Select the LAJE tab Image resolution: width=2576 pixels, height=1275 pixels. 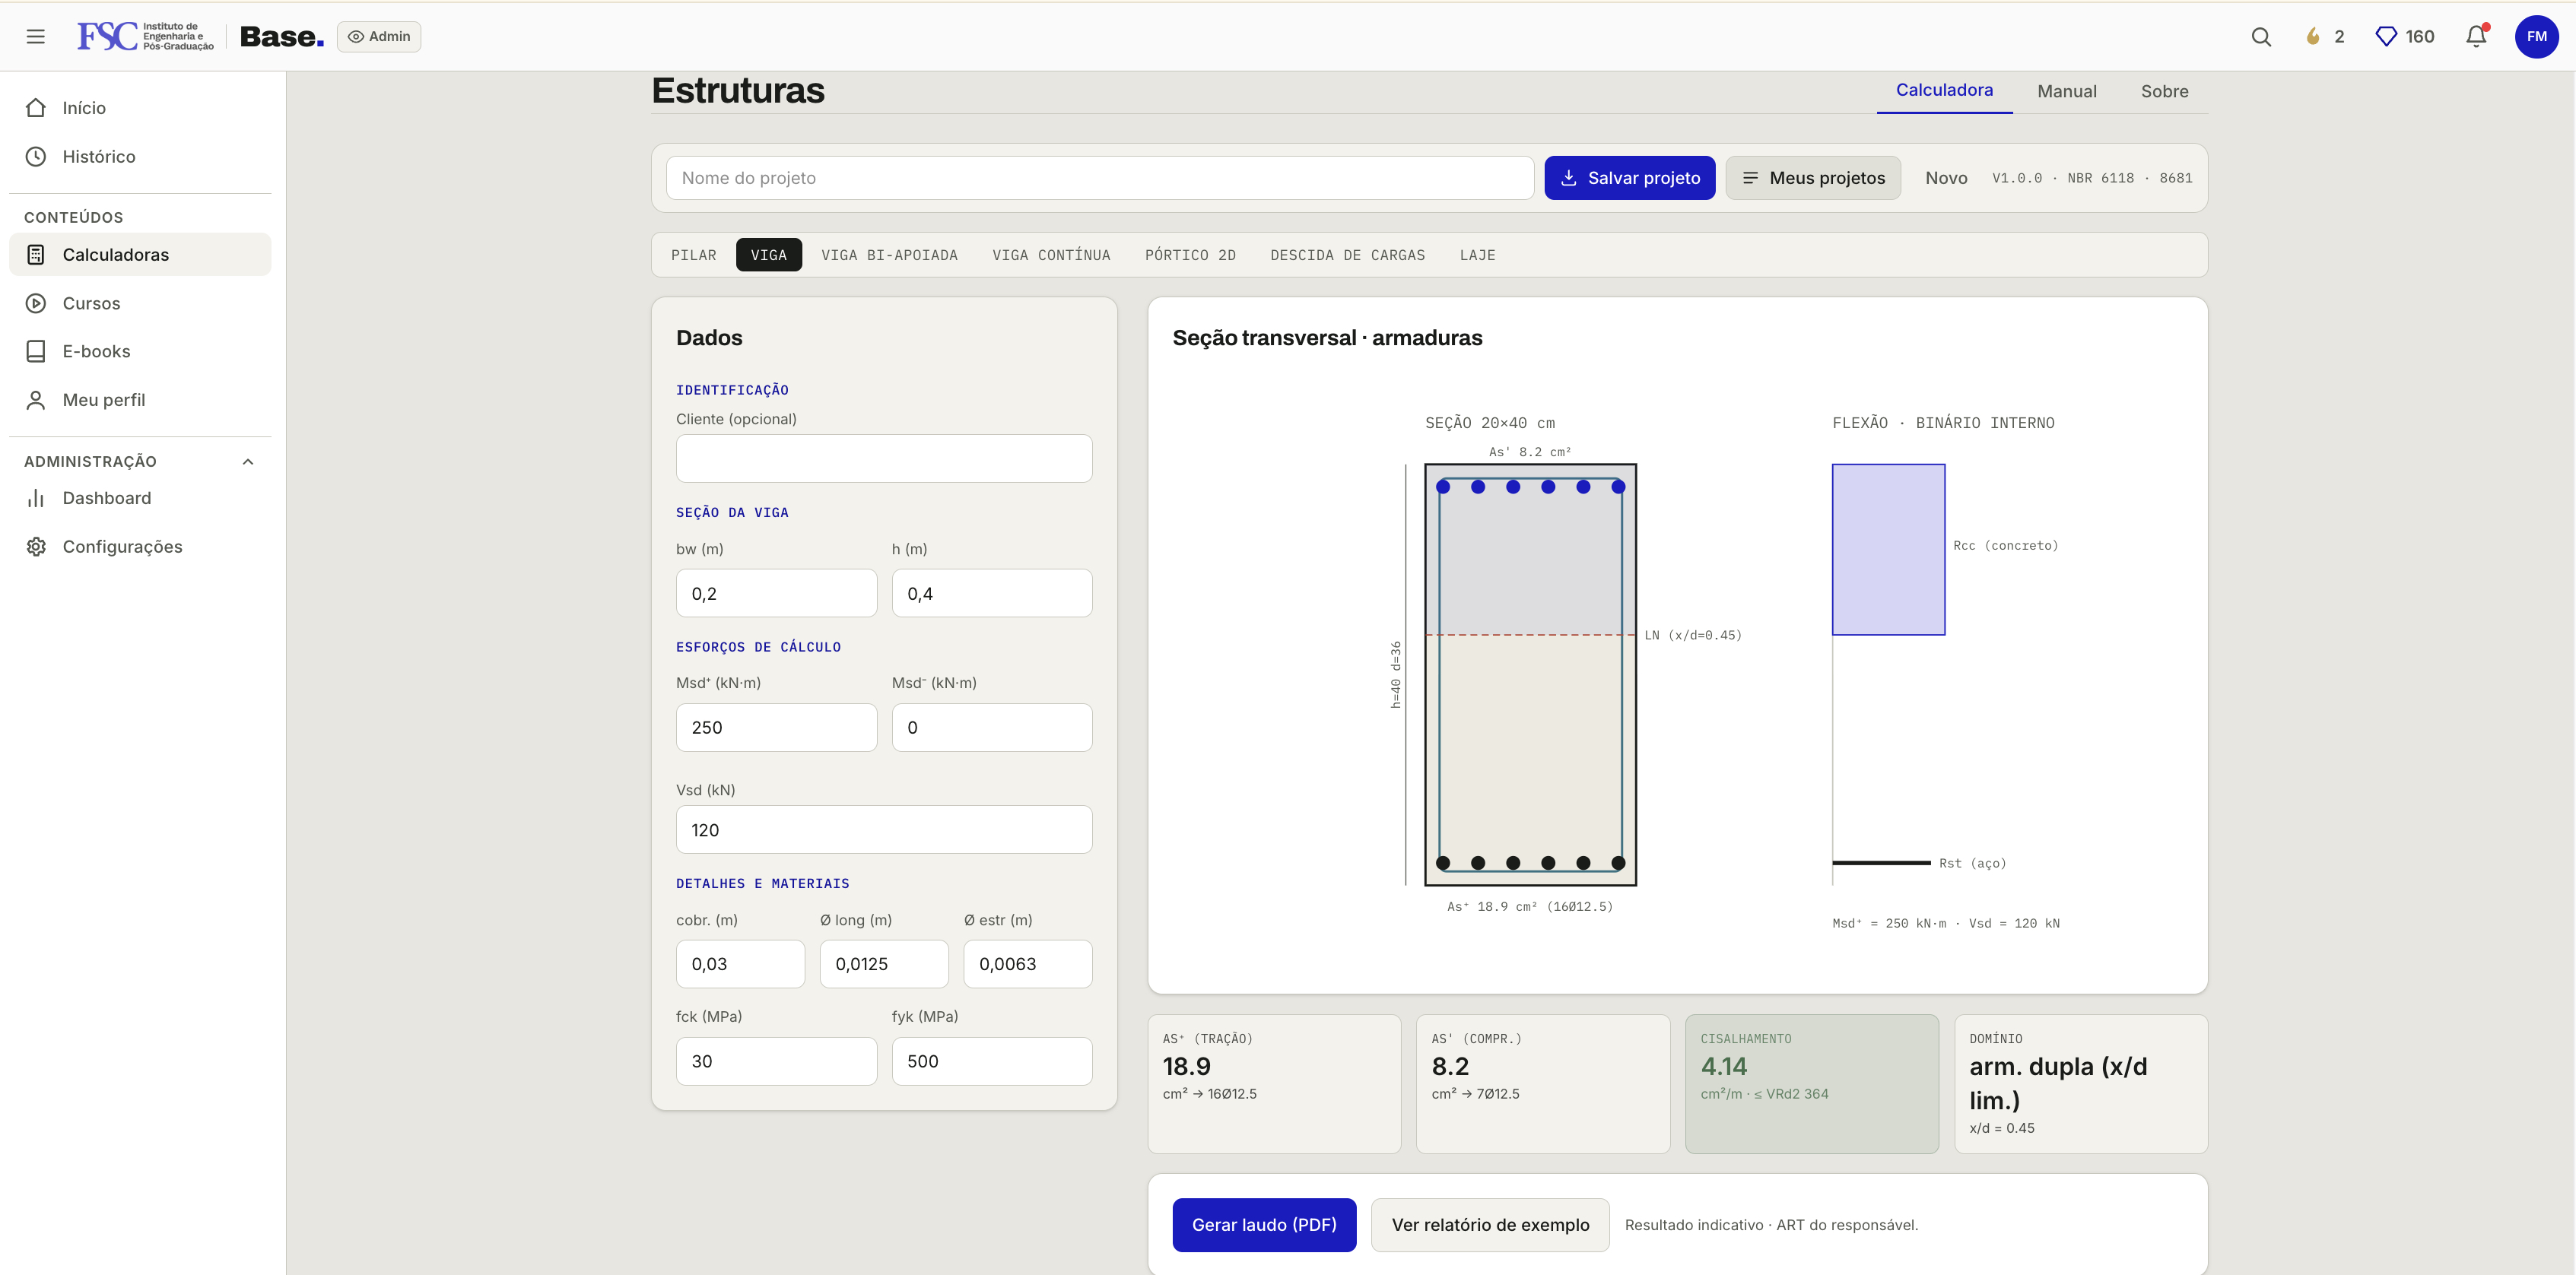tap(1477, 255)
